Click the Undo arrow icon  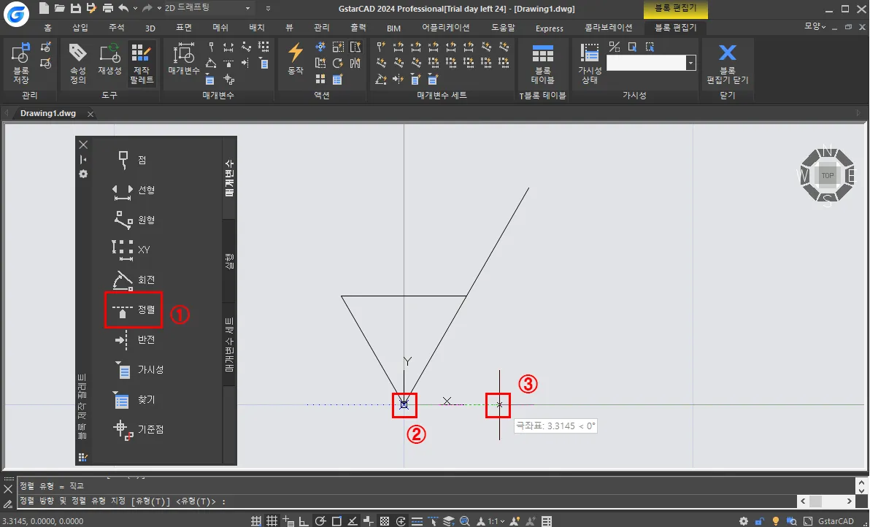[123, 8]
